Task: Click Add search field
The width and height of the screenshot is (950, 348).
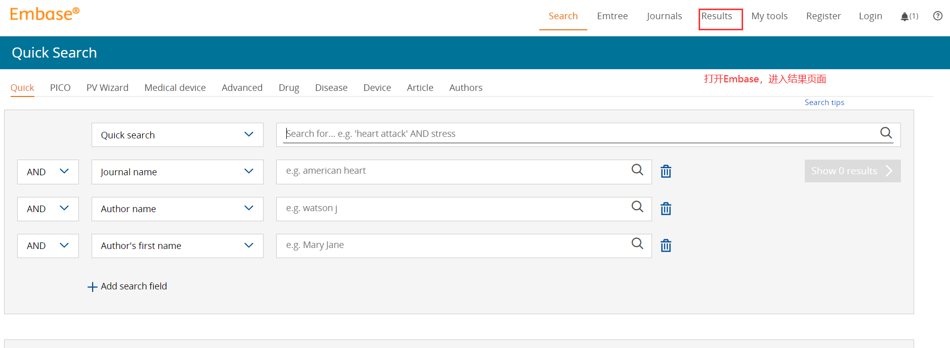Action: pos(134,286)
